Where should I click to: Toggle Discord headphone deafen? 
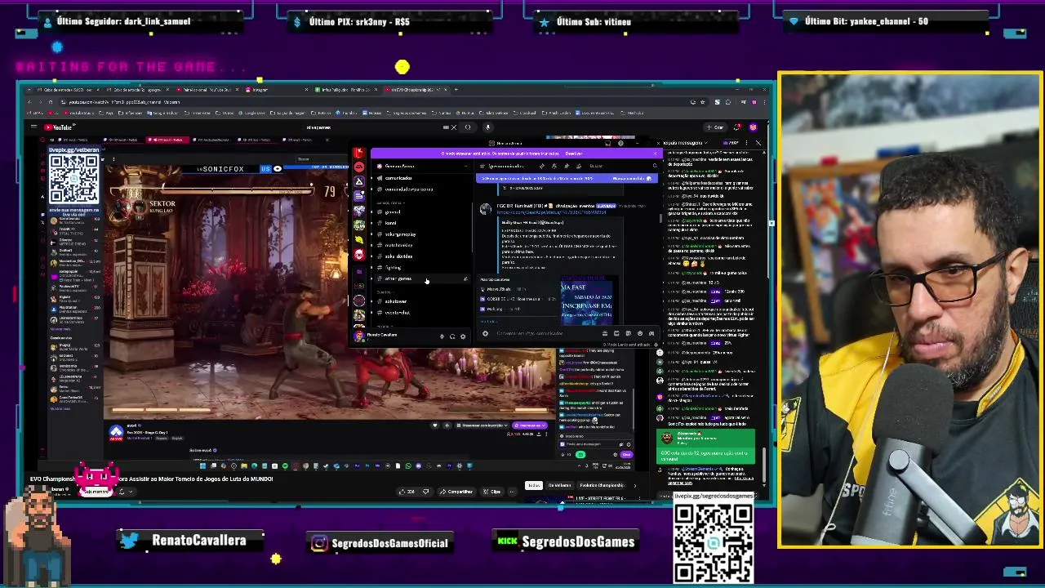point(452,336)
